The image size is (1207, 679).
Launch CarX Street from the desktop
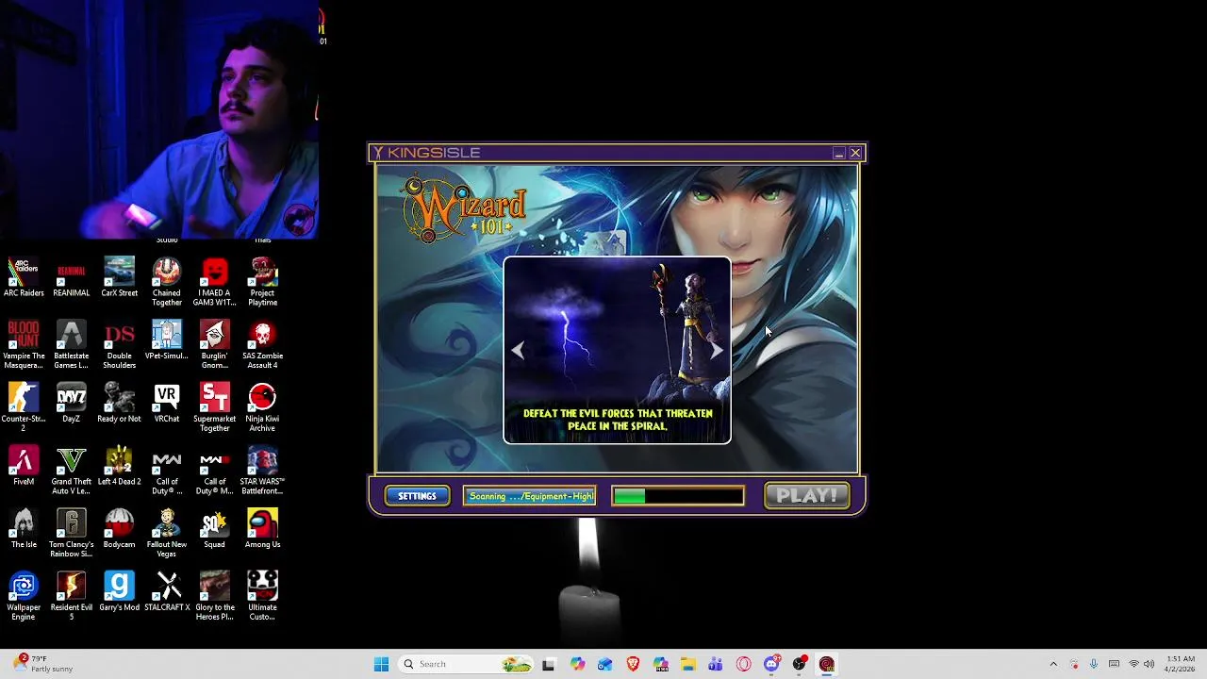119,277
